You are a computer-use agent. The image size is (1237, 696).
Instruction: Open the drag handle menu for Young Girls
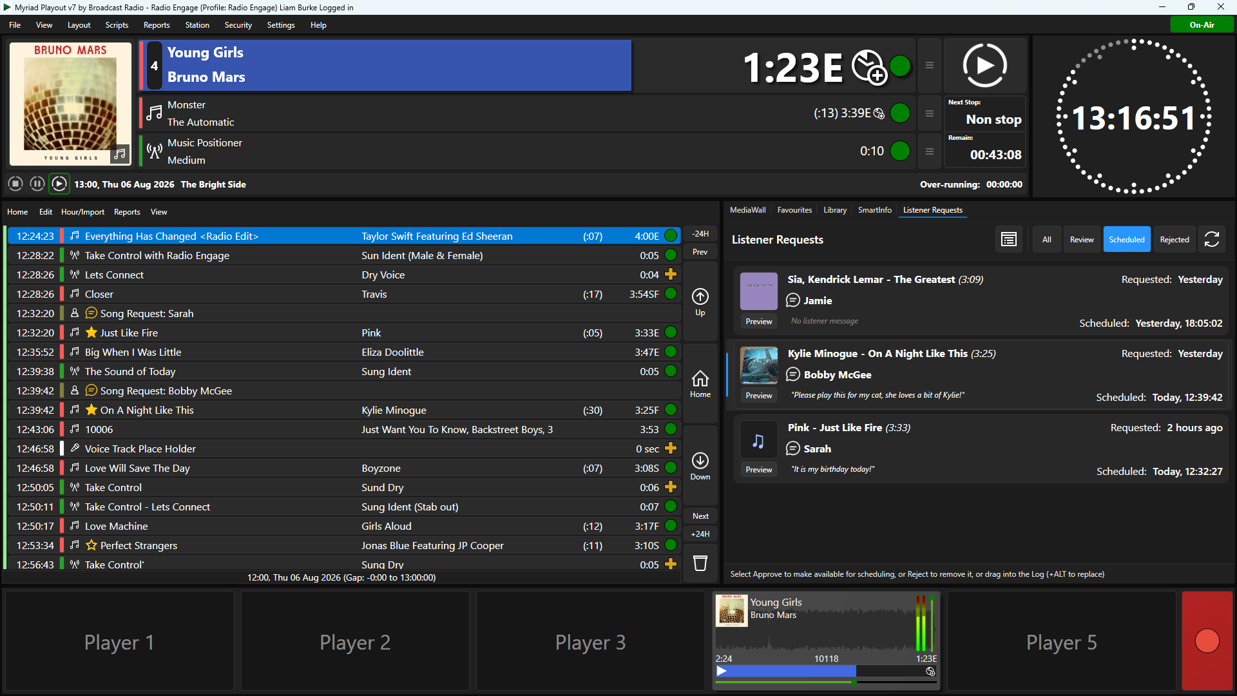[x=930, y=65]
